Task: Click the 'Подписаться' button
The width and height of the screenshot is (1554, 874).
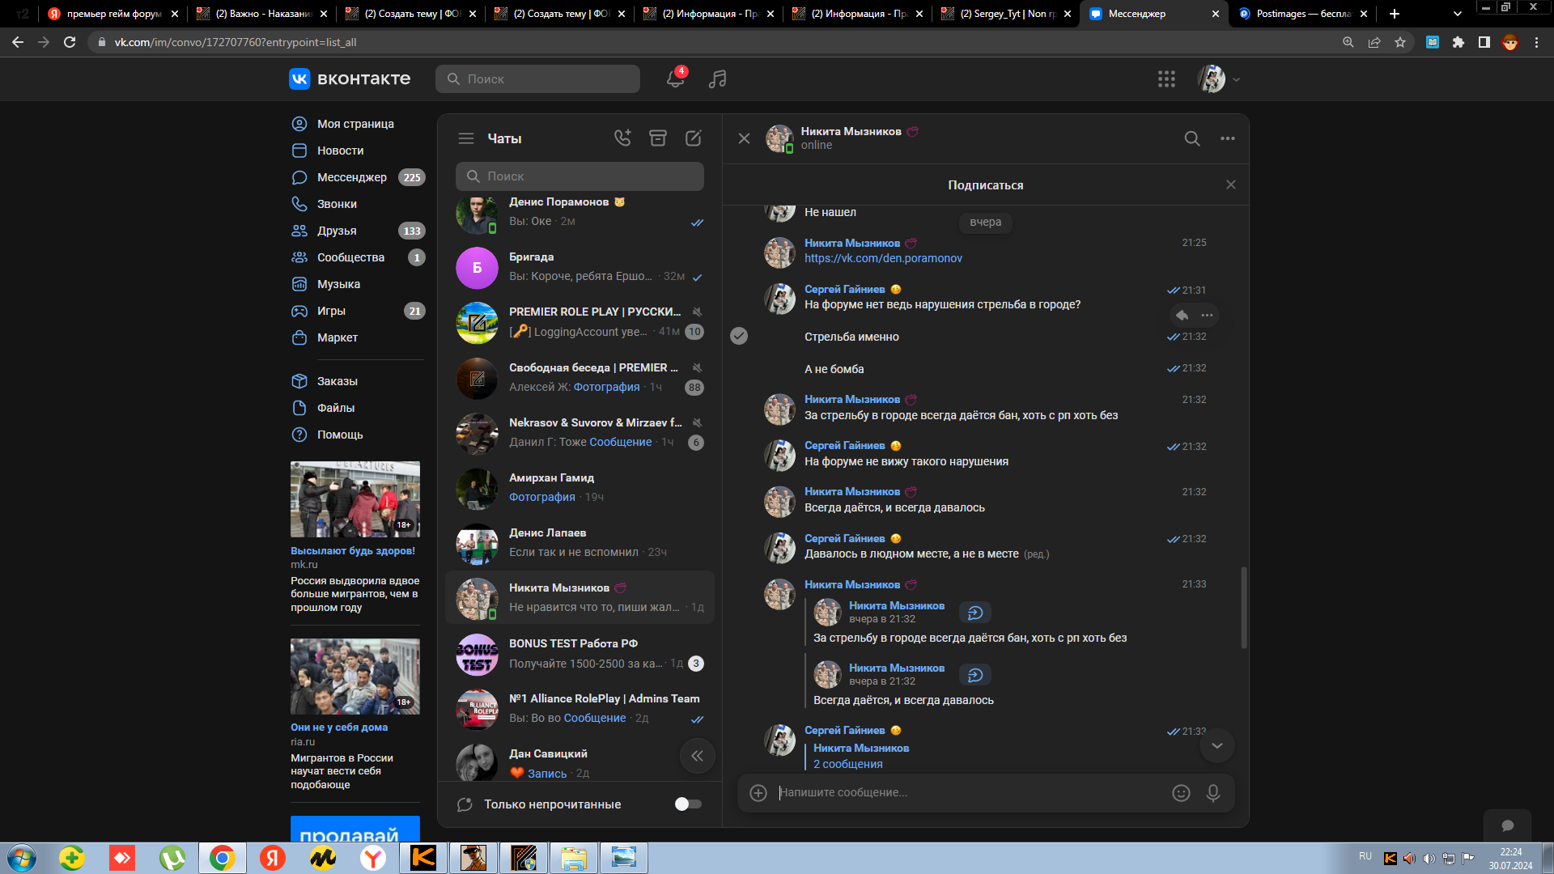Action: (985, 185)
